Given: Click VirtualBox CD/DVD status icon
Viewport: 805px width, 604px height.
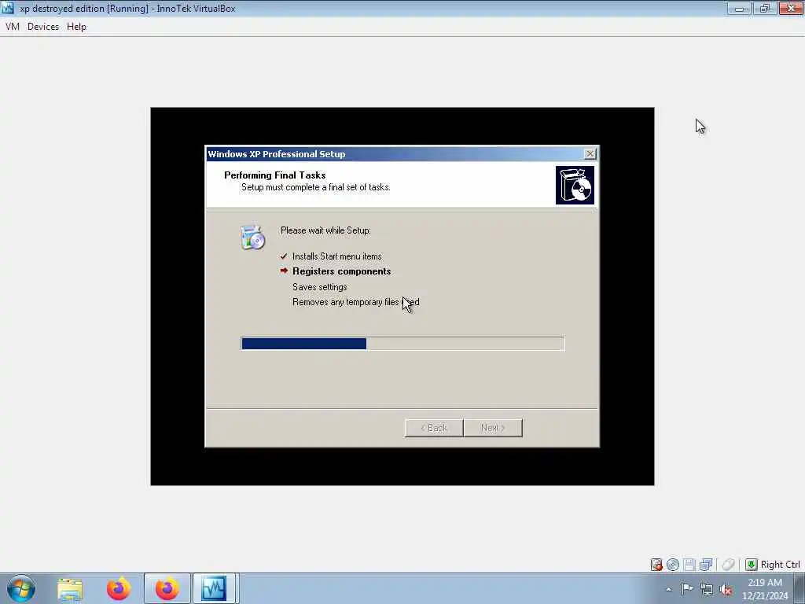Looking at the screenshot, I should point(673,565).
